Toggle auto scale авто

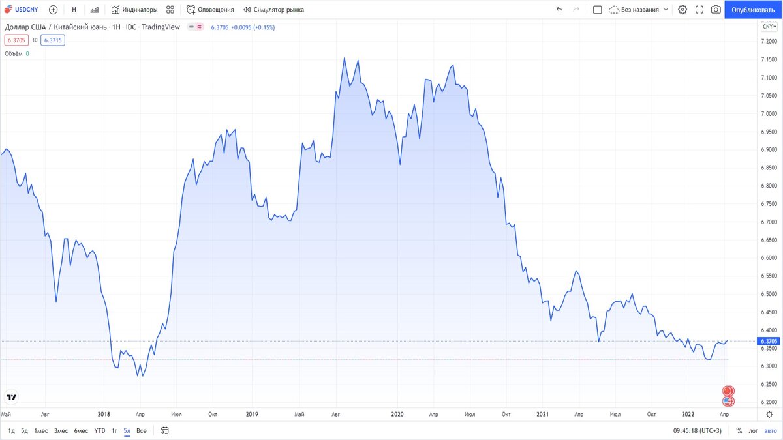coord(771,430)
